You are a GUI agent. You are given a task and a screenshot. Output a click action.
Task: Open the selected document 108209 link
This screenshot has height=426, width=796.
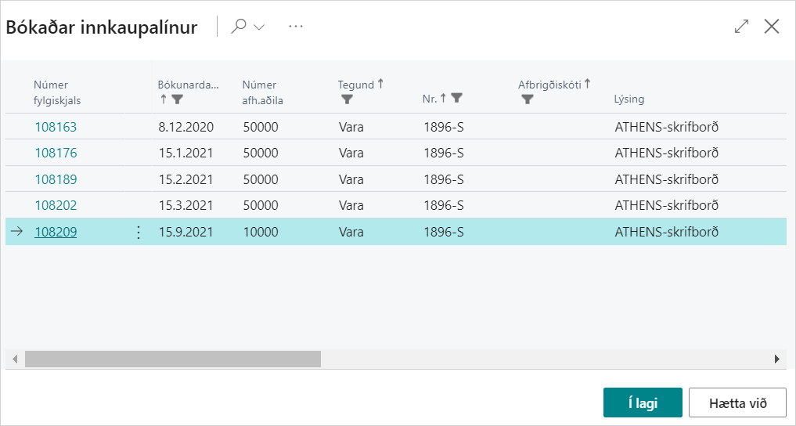pyautogui.click(x=56, y=232)
